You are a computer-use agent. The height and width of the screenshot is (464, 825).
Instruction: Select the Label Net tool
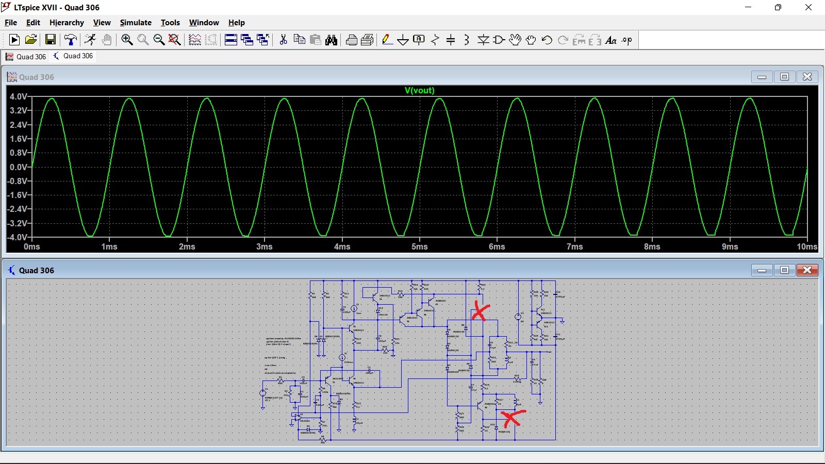(x=419, y=40)
